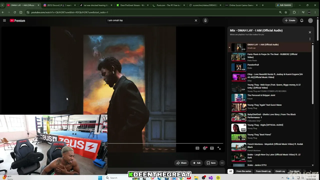
Task: Save the video to a playlist
Action: (211, 163)
